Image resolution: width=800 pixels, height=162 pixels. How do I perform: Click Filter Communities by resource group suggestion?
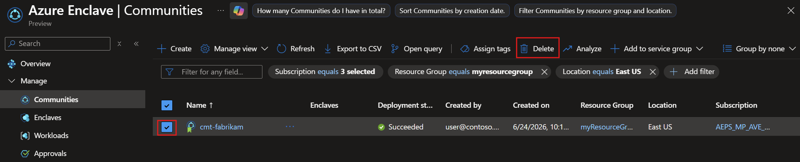point(595,10)
